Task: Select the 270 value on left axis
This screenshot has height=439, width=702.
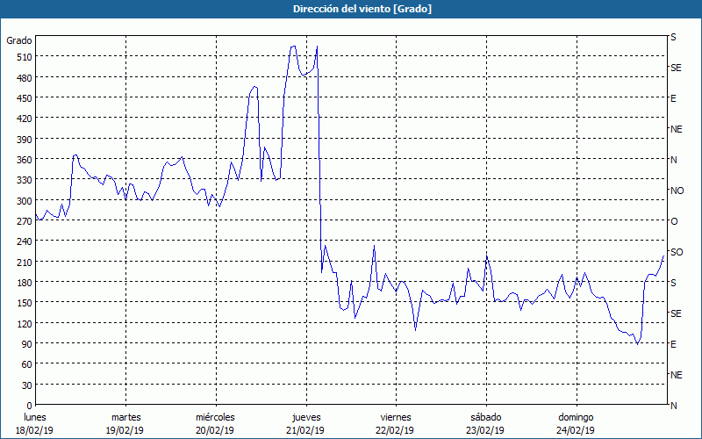Action: point(24,221)
